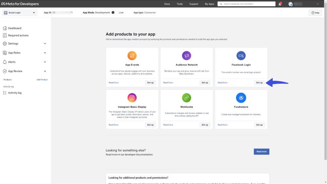Click the Add Product link
Screen dimensions: 327x184
(42, 80)
